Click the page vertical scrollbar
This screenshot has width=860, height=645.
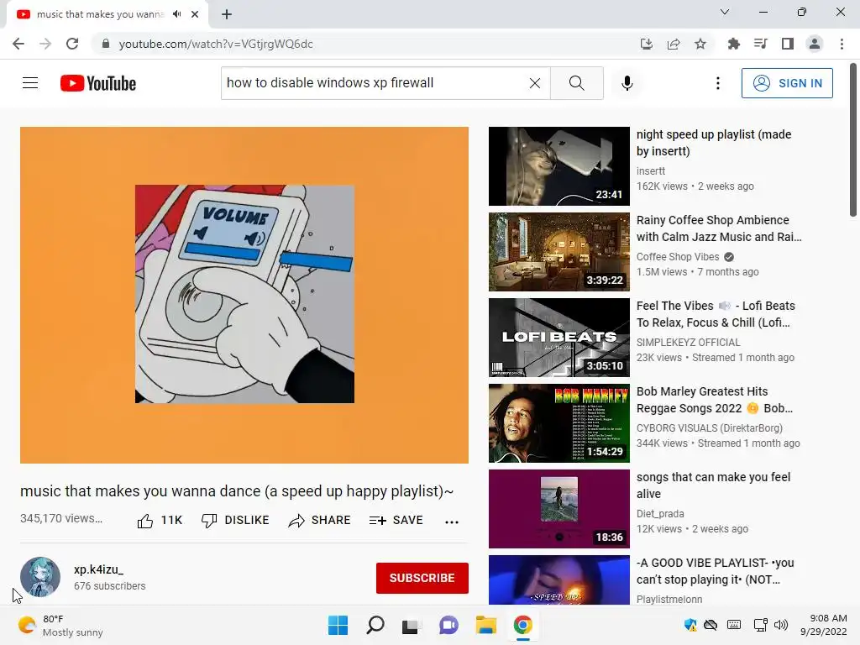click(853, 140)
